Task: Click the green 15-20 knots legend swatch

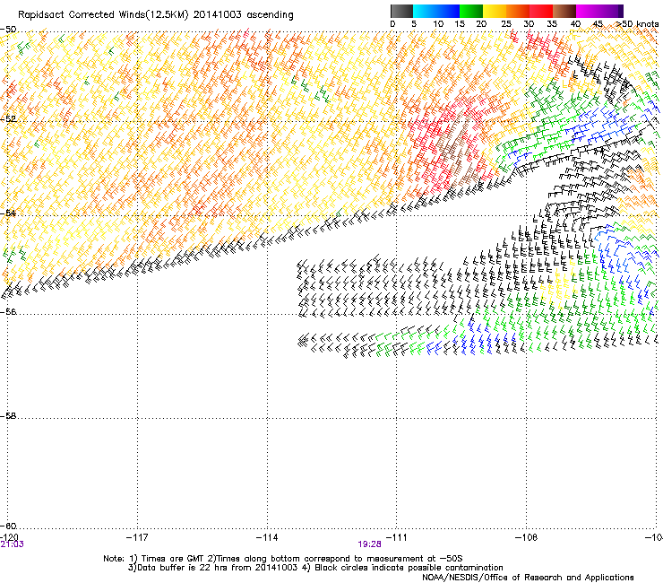Action: [471, 11]
